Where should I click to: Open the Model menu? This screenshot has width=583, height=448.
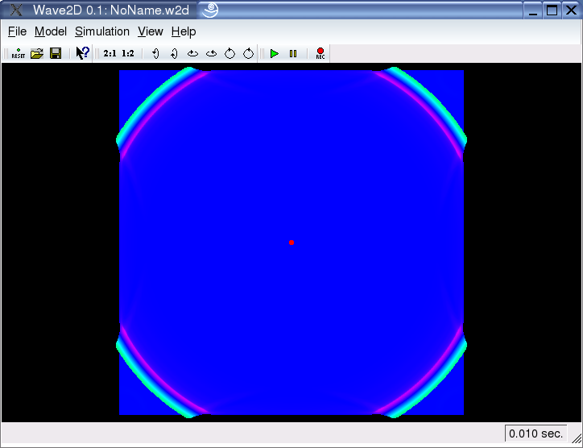point(51,31)
